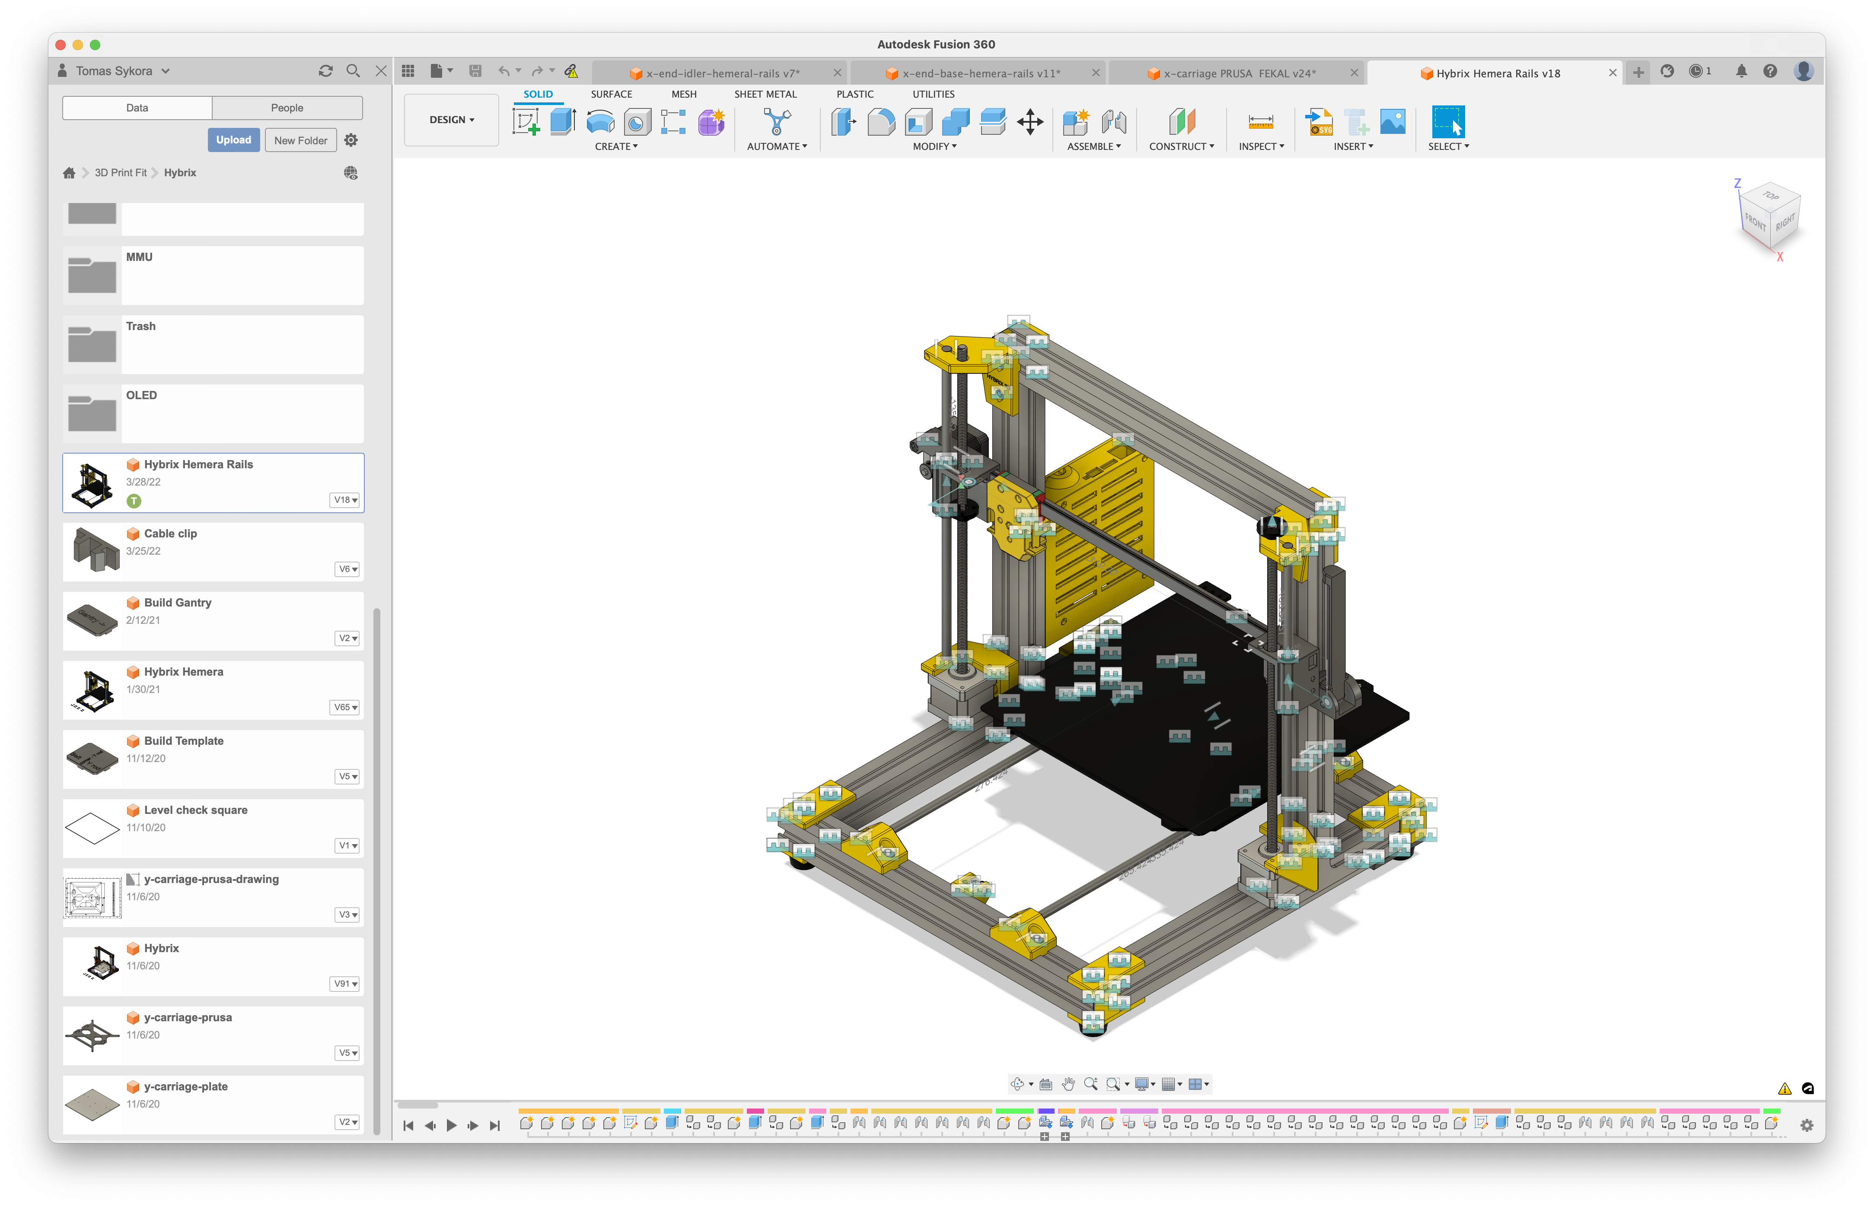Select the Shell tool
1874x1207 pixels.
click(918, 121)
